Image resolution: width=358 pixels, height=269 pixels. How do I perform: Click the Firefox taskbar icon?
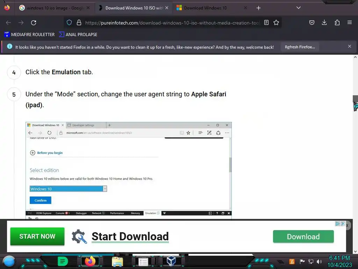(90, 261)
